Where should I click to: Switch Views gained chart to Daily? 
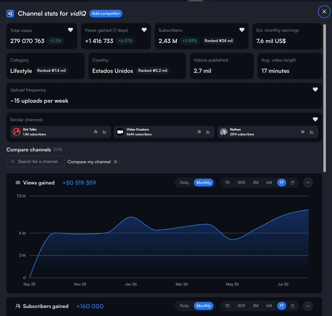pos(184,183)
